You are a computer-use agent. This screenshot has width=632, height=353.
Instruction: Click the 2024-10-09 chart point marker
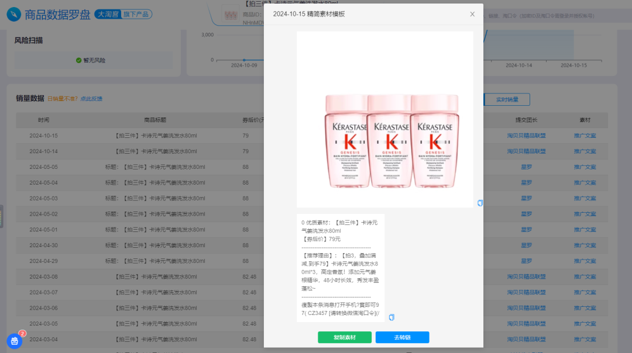click(x=244, y=60)
